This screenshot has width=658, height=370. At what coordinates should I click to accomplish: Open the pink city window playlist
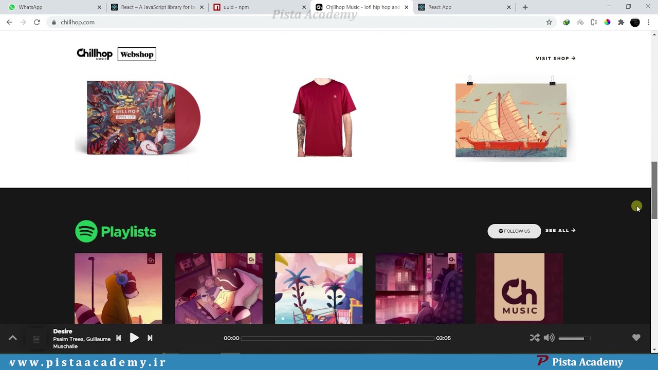tap(419, 288)
